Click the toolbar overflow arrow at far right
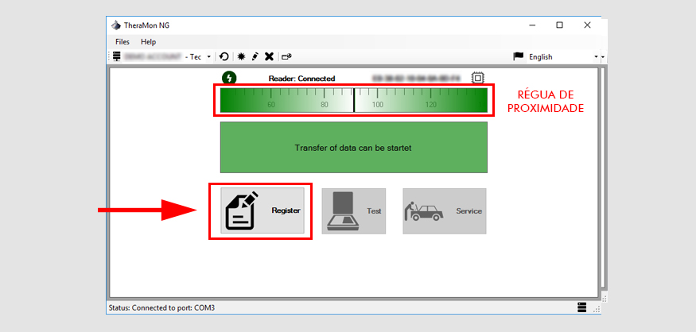Screen dimensions: 696x332 coord(602,56)
